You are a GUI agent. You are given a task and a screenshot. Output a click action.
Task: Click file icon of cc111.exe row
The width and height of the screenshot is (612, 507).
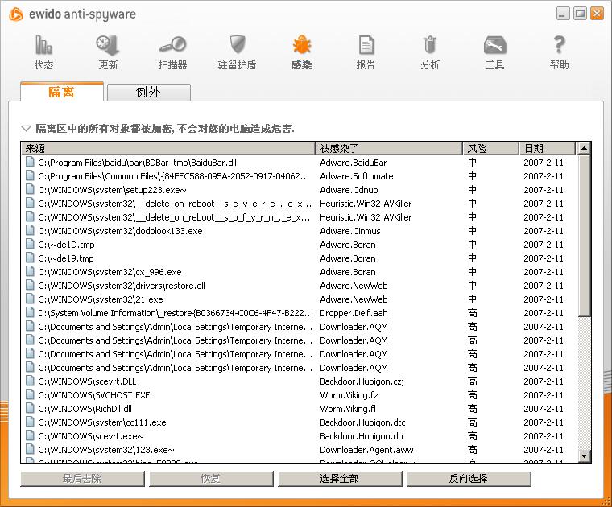[30, 422]
